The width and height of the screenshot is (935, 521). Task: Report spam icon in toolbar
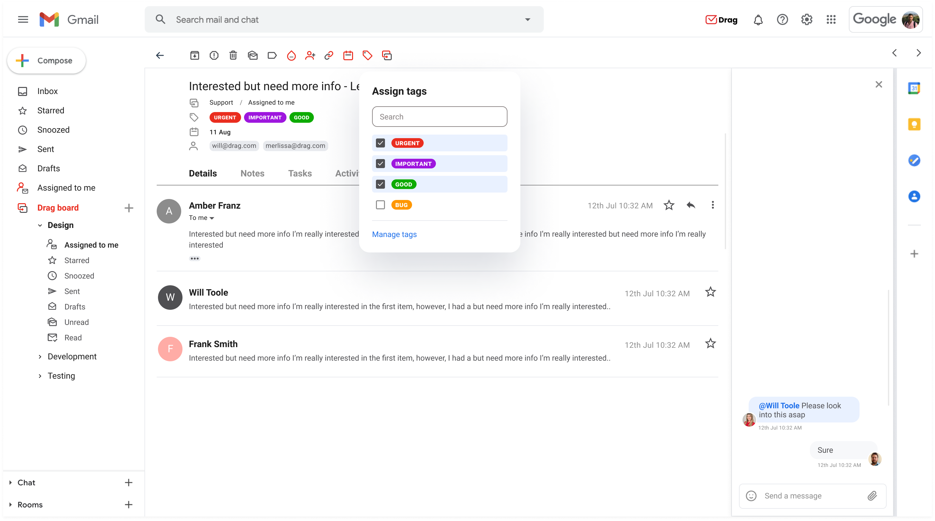[x=214, y=55]
